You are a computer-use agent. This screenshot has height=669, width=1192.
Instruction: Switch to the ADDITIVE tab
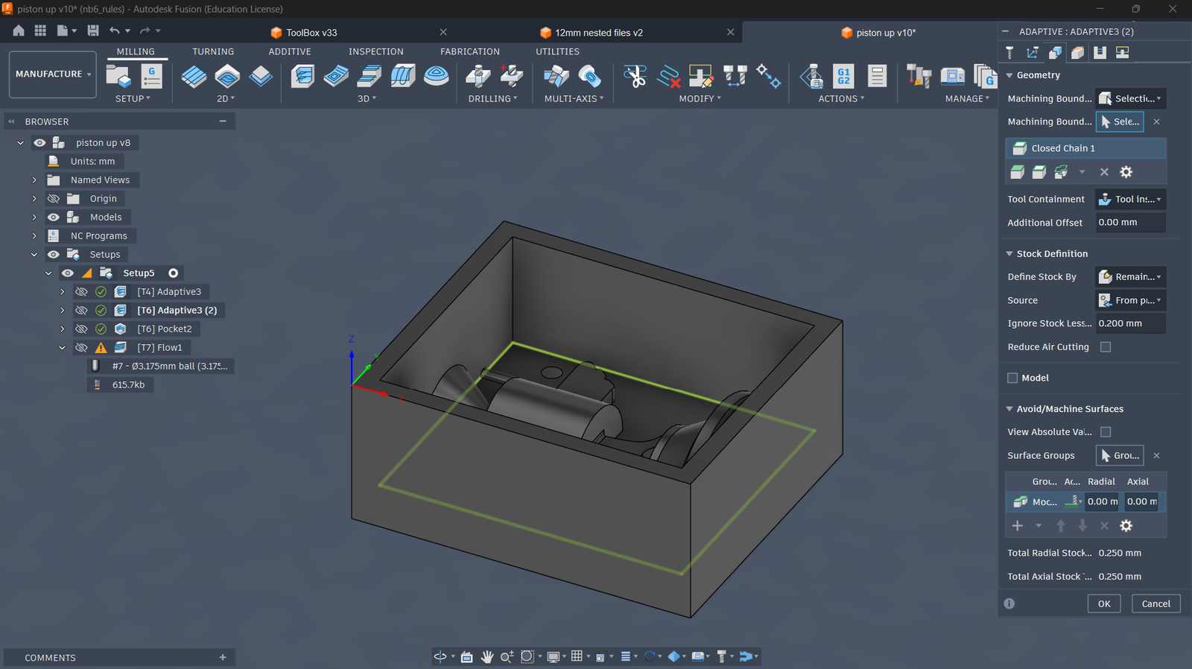[290, 51]
